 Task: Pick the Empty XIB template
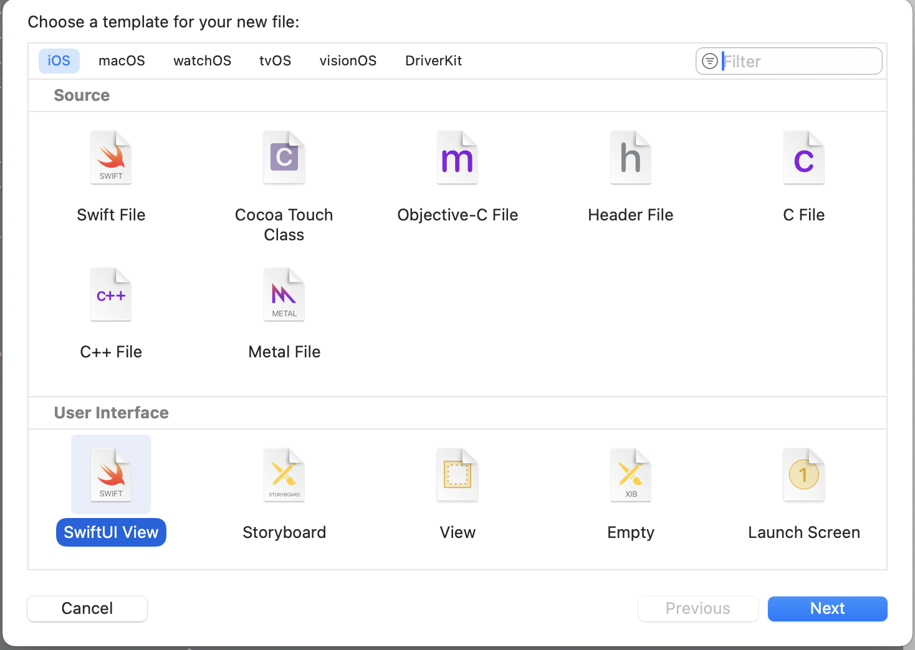pyautogui.click(x=631, y=475)
